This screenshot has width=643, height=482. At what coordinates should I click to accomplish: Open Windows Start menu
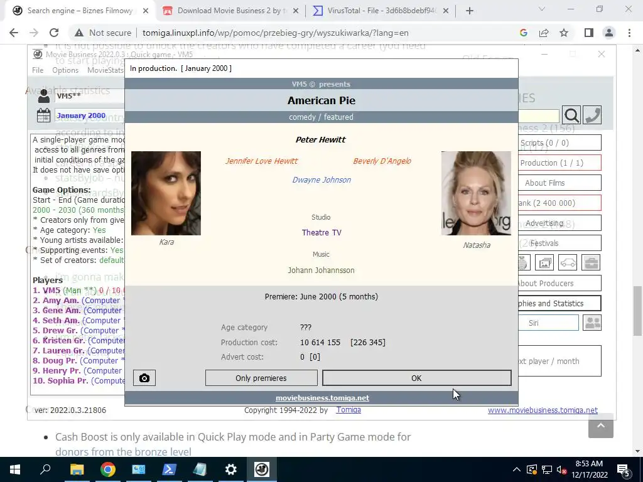[x=15, y=469]
